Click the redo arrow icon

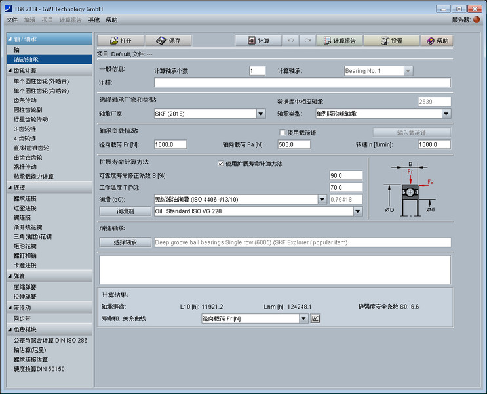point(307,41)
